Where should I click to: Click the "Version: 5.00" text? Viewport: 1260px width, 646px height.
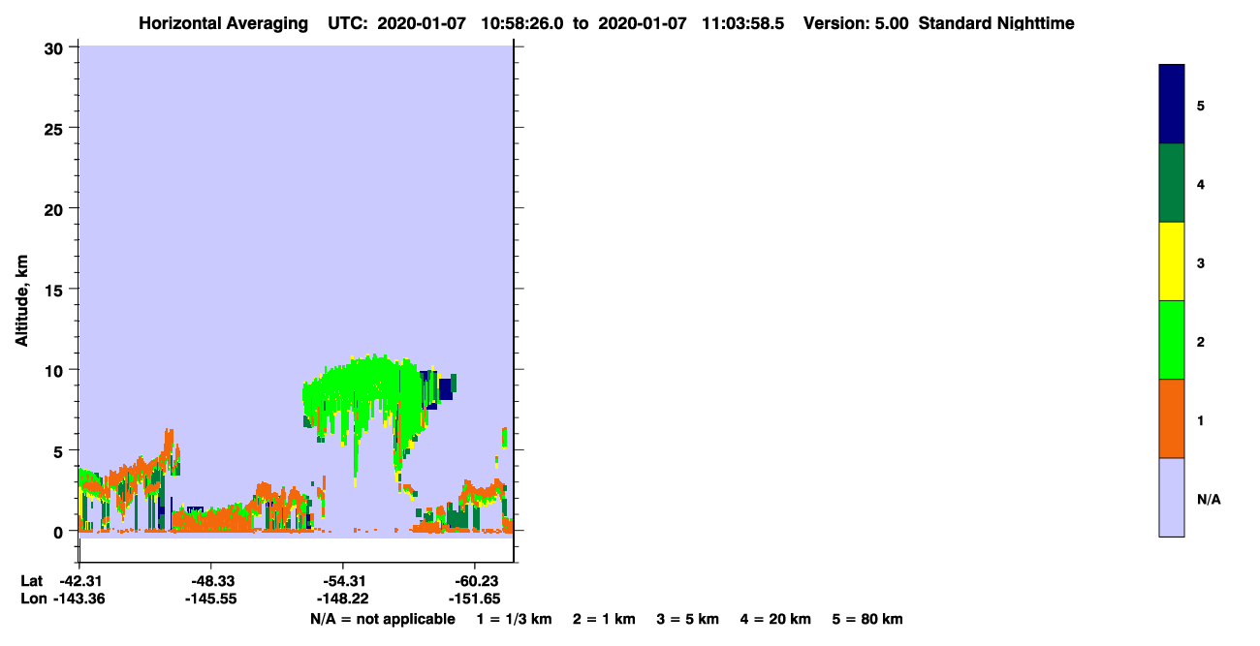click(x=856, y=23)
